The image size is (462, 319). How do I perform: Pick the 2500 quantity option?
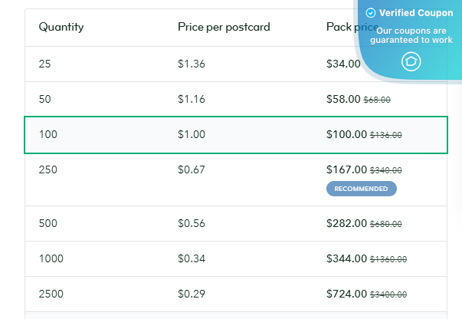tap(51, 294)
